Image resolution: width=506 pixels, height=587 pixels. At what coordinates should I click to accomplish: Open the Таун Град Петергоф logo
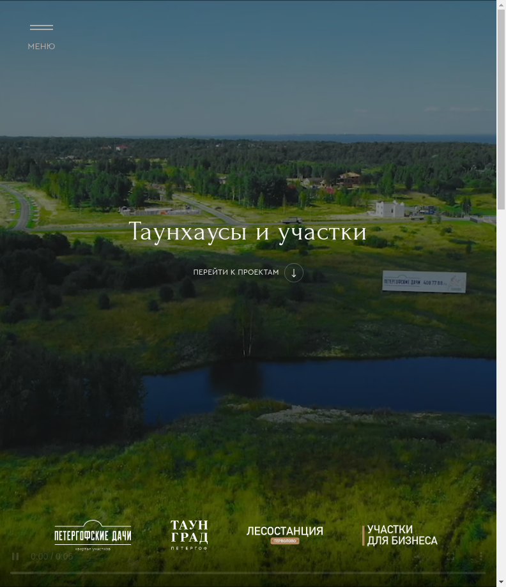point(189,535)
